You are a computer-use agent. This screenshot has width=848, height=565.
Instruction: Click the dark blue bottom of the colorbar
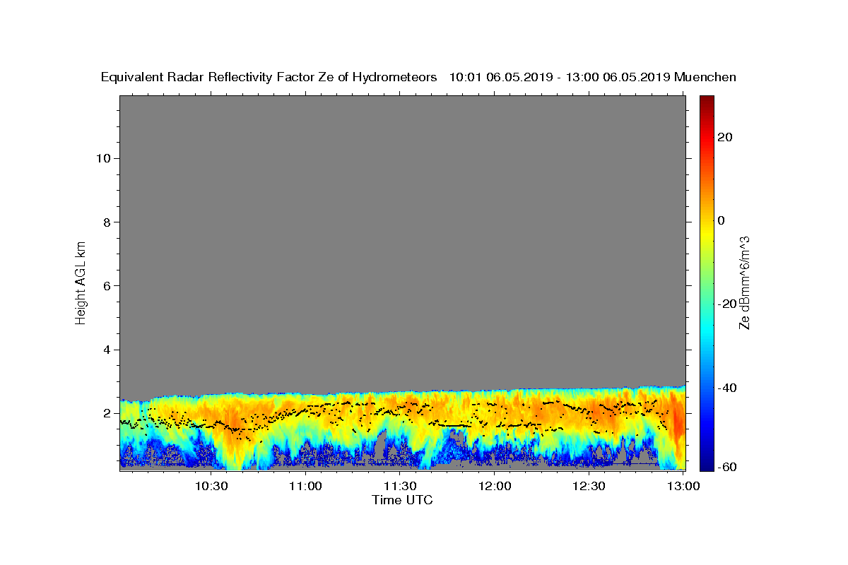pos(707,463)
